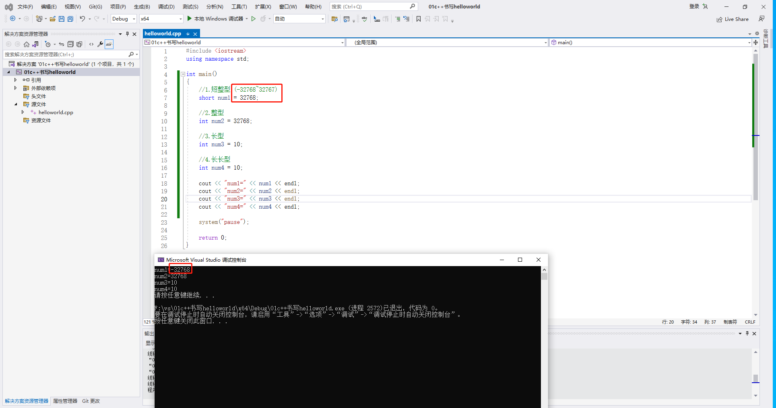Click the pending changes filter clock icon
This screenshot has height=408, width=776.
tap(47, 44)
